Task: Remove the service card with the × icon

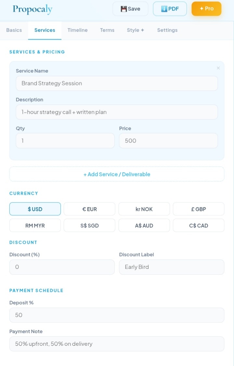Action: (x=218, y=68)
